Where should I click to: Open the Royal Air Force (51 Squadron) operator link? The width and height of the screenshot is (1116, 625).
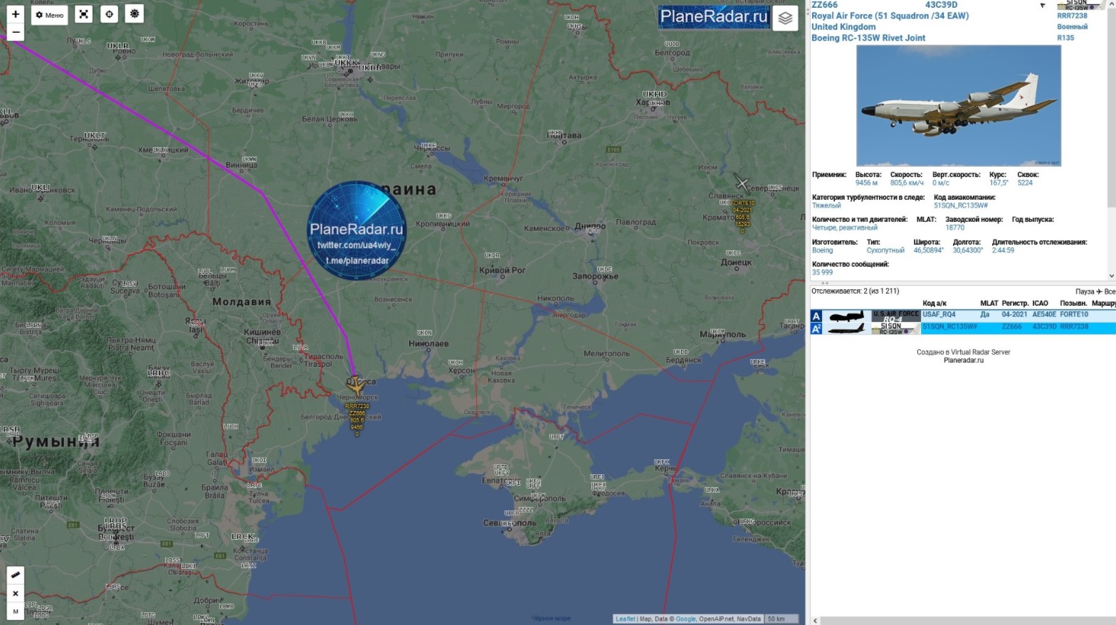pos(890,16)
